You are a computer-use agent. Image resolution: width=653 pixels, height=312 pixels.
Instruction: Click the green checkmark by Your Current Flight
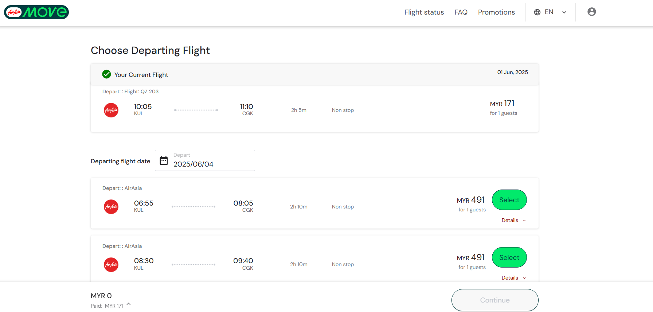[x=106, y=74]
